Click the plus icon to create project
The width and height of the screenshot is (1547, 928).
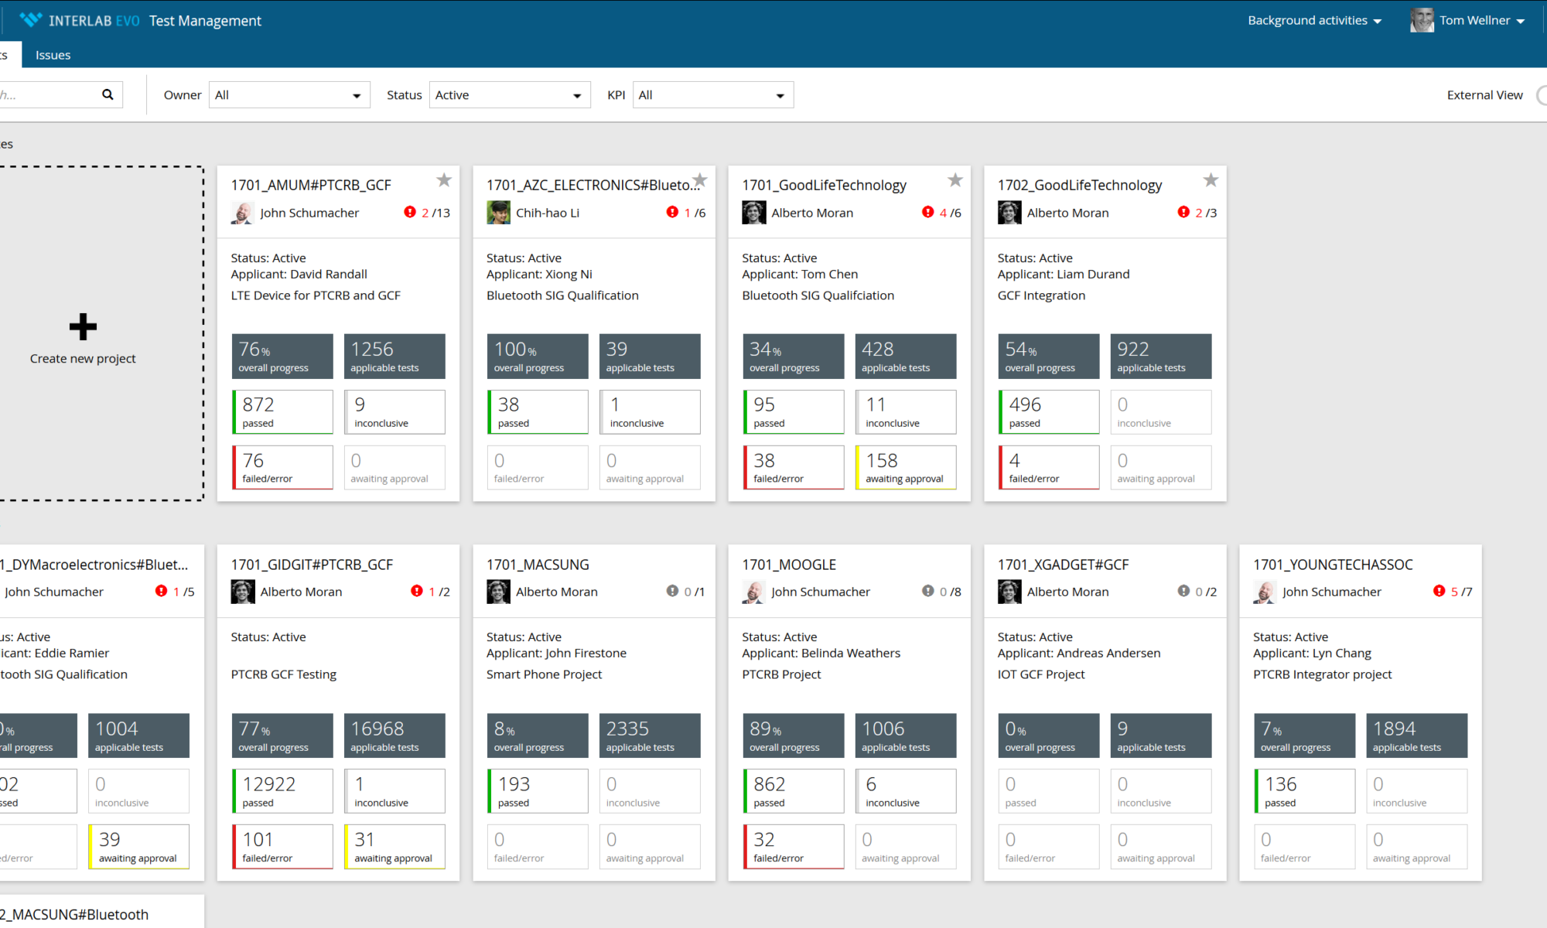pos(83,327)
